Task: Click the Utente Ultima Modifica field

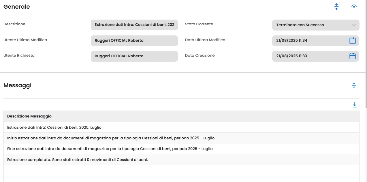Action: 134,41
